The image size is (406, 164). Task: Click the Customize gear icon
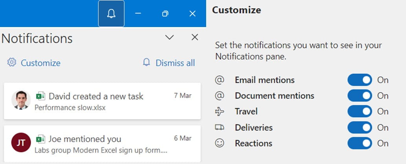[x=12, y=63]
